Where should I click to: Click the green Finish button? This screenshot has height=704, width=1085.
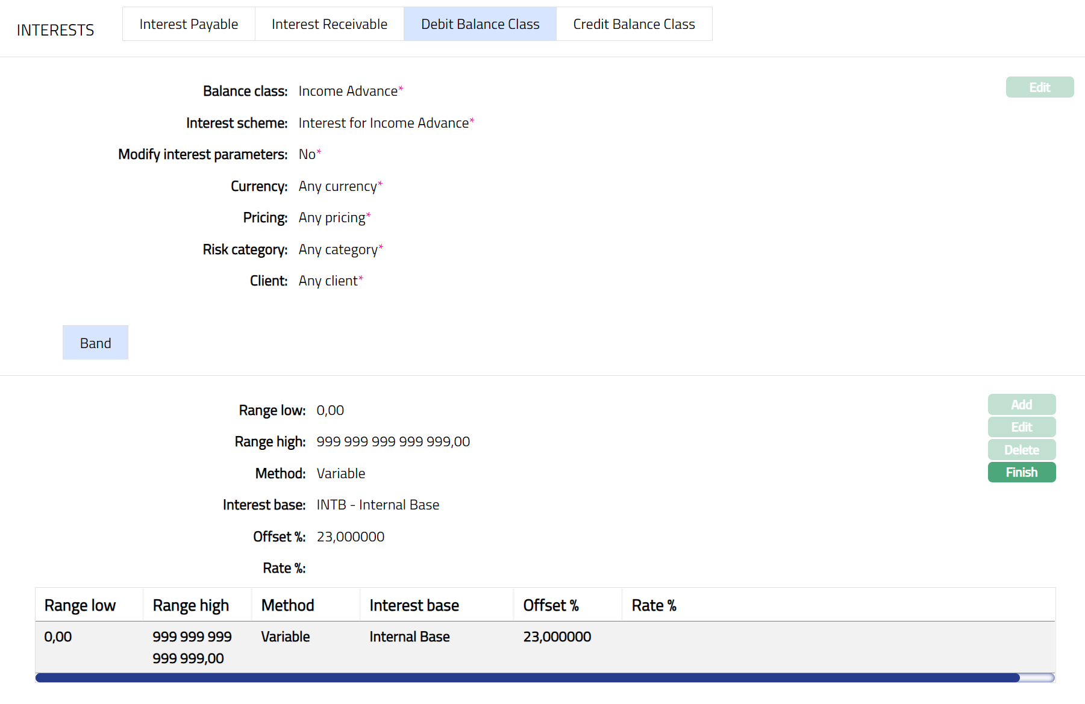pos(1021,472)
